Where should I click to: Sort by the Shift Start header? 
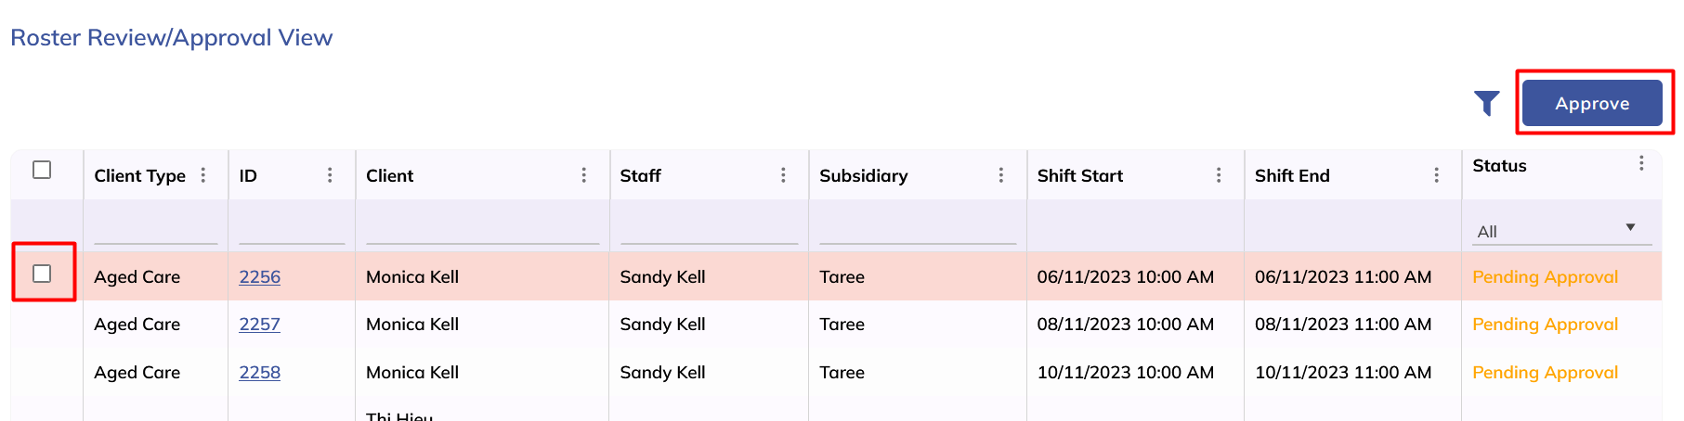point(1080,175)
